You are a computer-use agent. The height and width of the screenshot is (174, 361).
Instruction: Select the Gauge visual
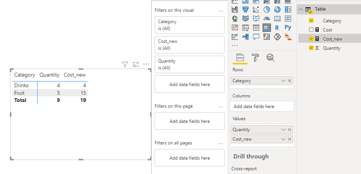tap(267, 18)
